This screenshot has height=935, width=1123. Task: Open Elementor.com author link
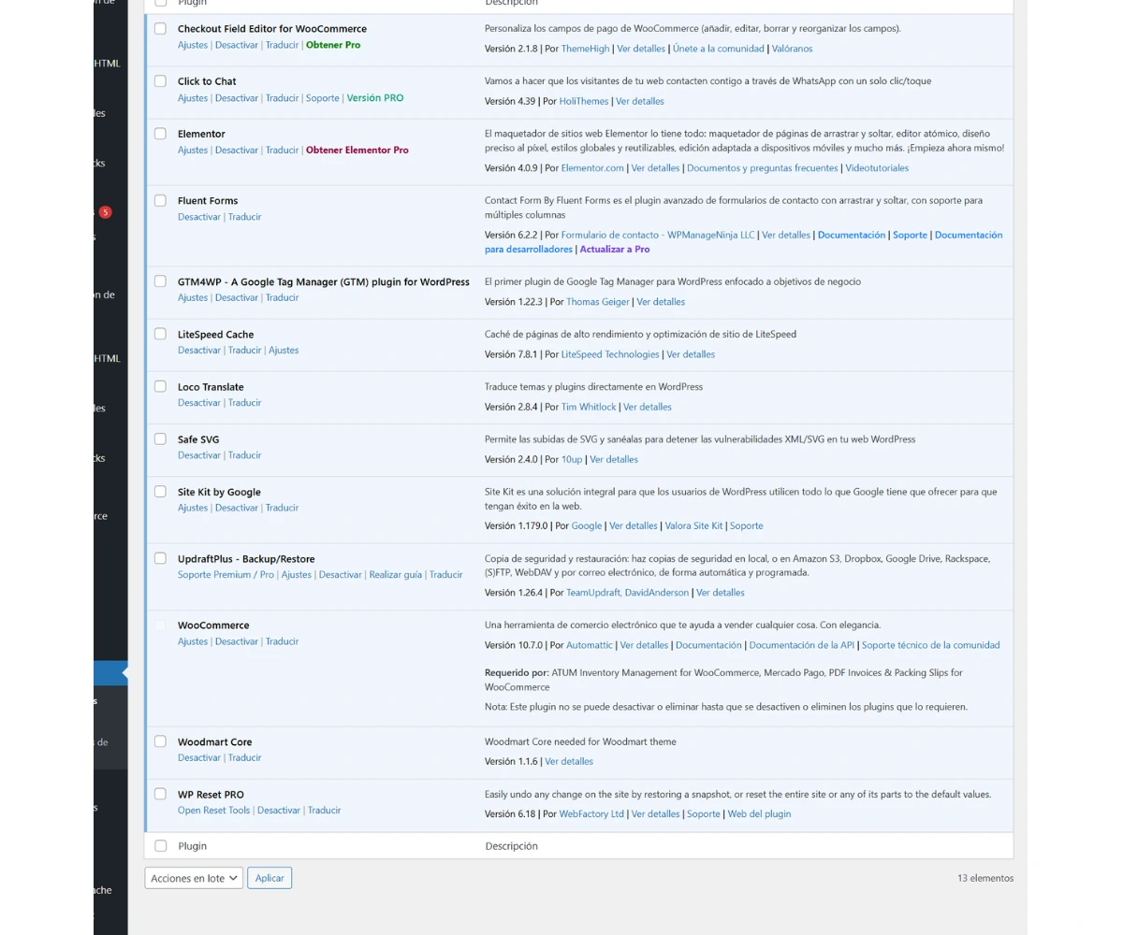pyautogui.click(x=592, y=168)
